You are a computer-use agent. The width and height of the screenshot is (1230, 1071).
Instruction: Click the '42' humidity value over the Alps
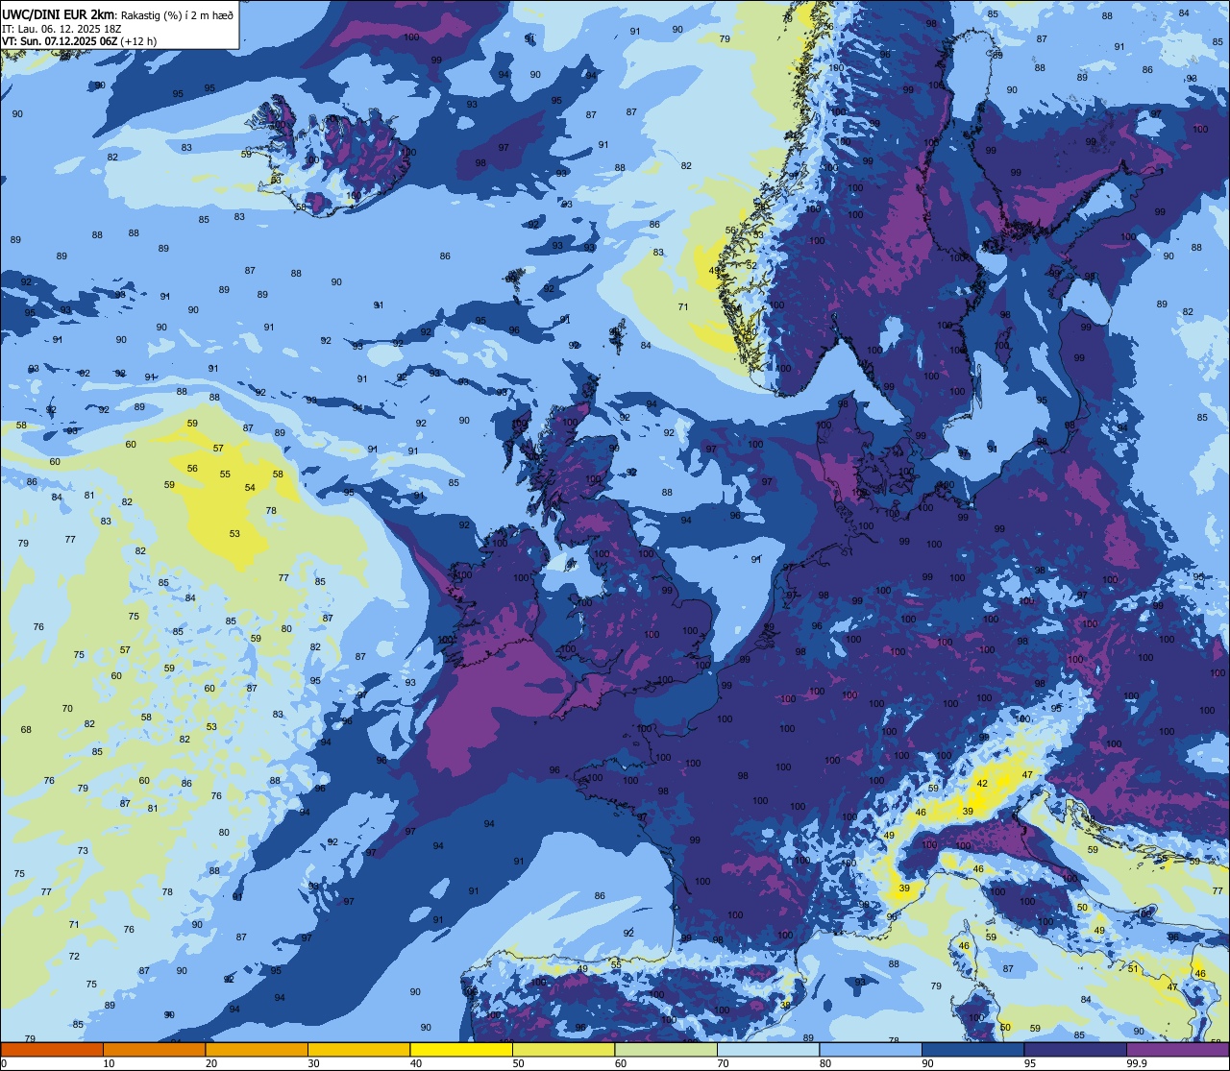point(982,784)
